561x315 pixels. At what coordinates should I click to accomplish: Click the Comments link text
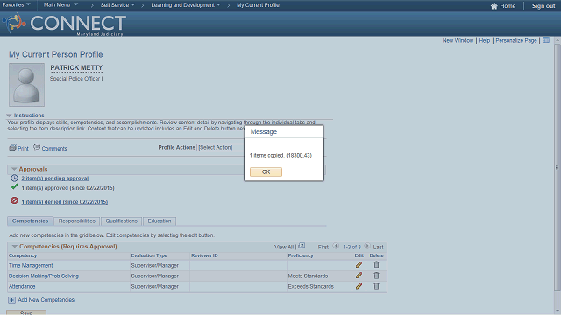54,148
